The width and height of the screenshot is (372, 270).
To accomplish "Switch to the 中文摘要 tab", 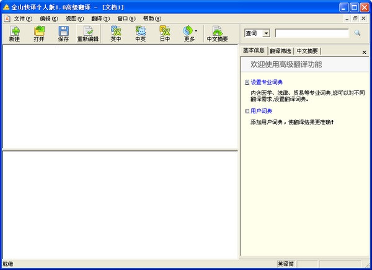I will point(307,51).
